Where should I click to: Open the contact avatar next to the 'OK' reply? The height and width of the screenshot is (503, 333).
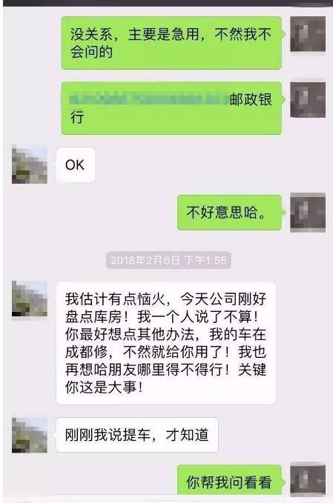[30, 165]
